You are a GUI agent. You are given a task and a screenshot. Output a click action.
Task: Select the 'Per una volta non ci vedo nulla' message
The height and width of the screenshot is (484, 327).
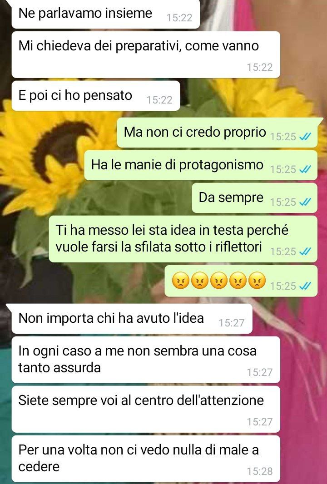146,459
